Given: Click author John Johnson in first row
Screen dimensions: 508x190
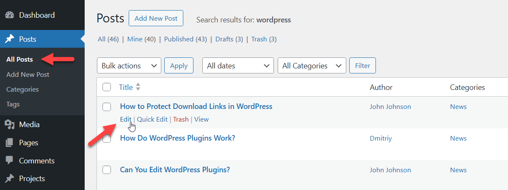Looking at the screenshot, I should 390,107.
